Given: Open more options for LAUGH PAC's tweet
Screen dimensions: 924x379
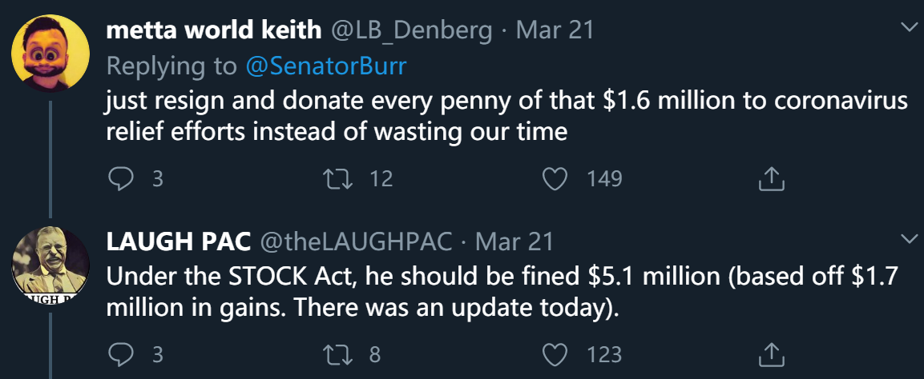Looking at the screenshot, I should point(909,239).
